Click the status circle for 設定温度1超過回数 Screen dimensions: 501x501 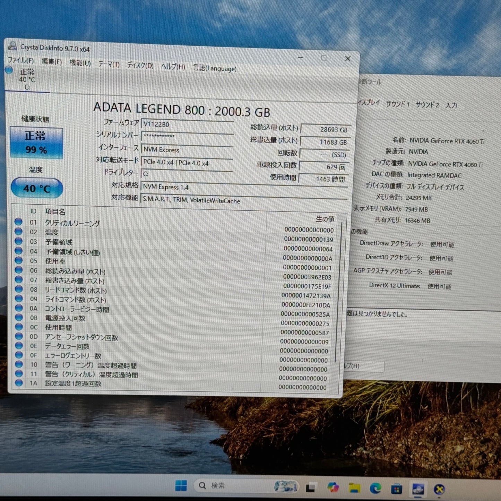(19, 383)
